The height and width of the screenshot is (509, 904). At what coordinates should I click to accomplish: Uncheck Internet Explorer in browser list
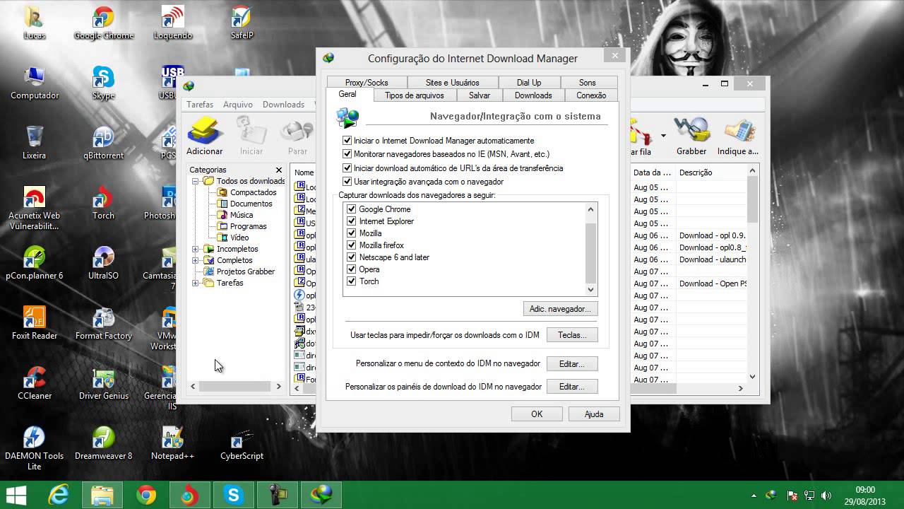[352, 221]
